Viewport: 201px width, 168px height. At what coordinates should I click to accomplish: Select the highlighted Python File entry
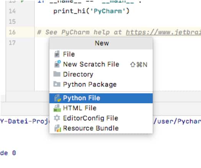101,98
